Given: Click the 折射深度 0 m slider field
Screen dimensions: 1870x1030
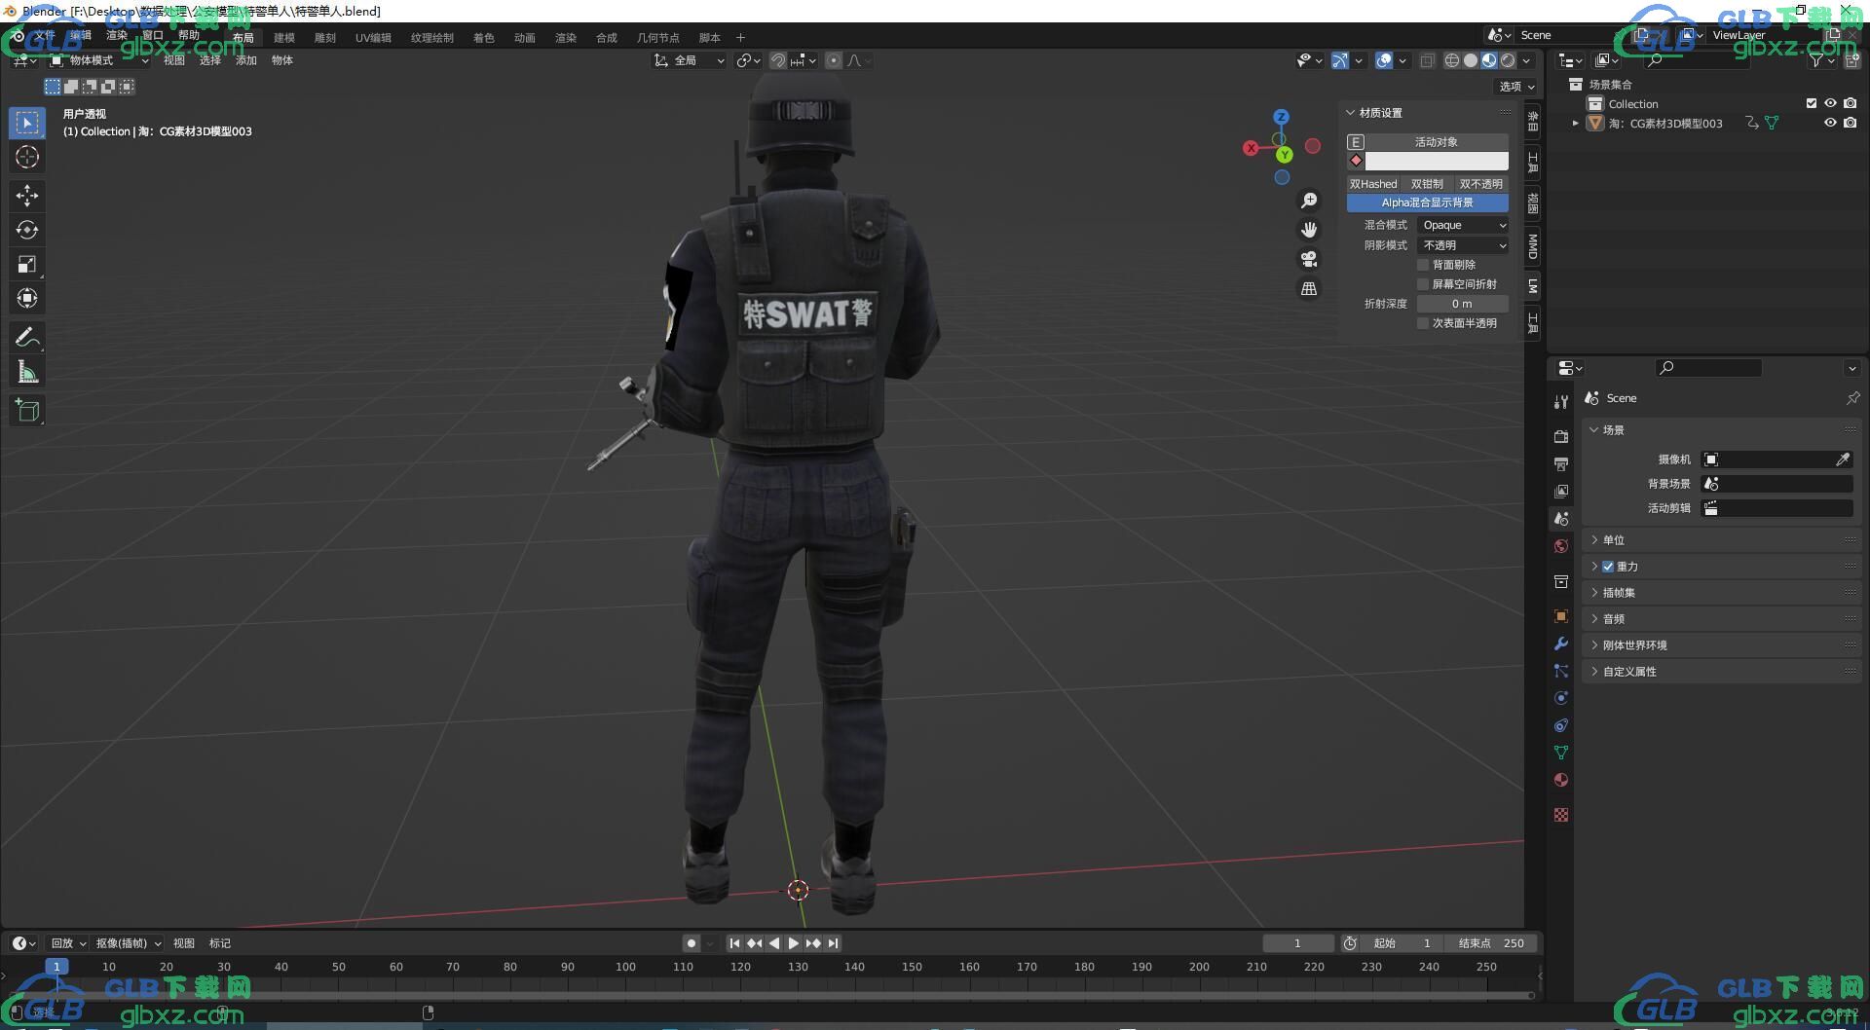Looking at the screenshot, I should [1463, 304].
